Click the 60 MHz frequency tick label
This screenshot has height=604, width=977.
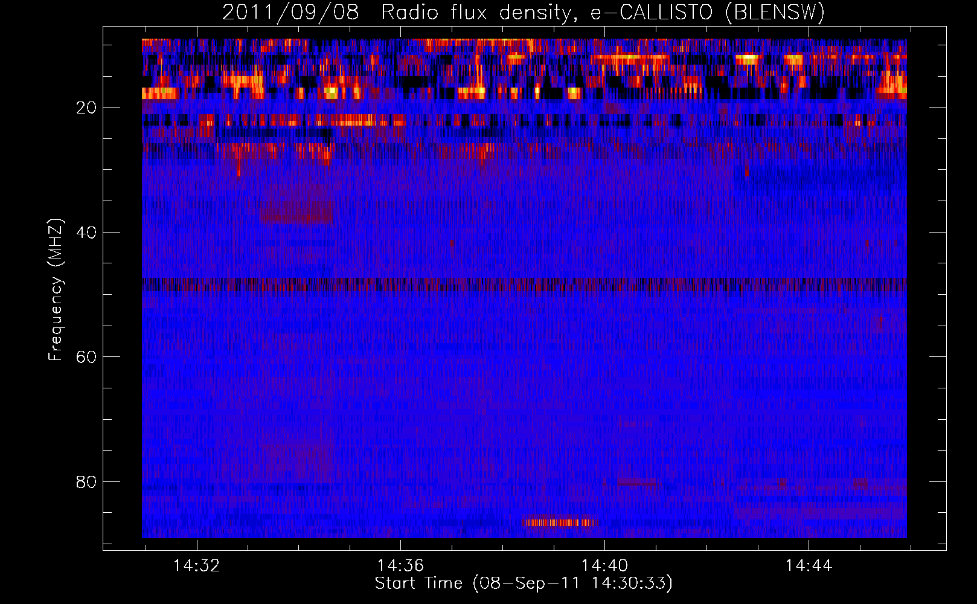(86, 357)
